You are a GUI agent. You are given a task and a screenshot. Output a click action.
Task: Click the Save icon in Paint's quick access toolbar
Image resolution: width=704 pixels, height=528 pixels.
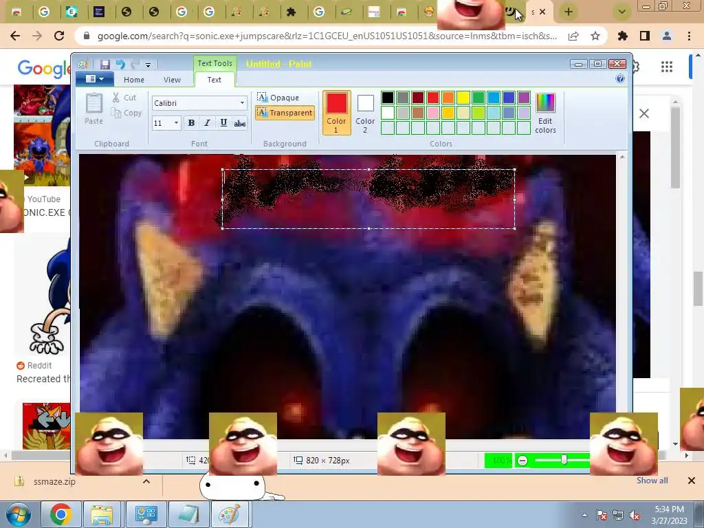tap(105, 64)
